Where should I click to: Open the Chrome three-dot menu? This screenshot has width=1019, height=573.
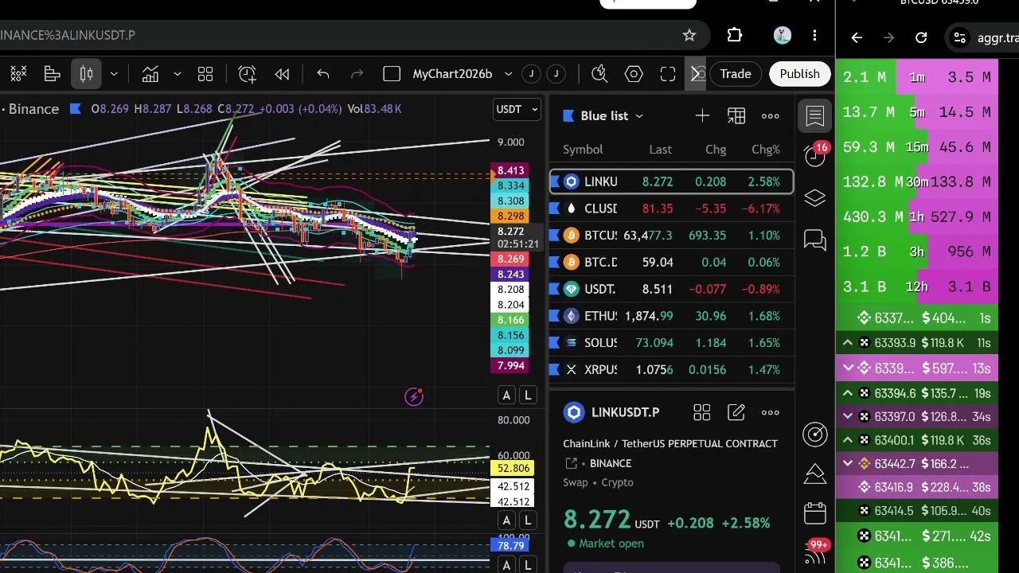click(814, 35)
